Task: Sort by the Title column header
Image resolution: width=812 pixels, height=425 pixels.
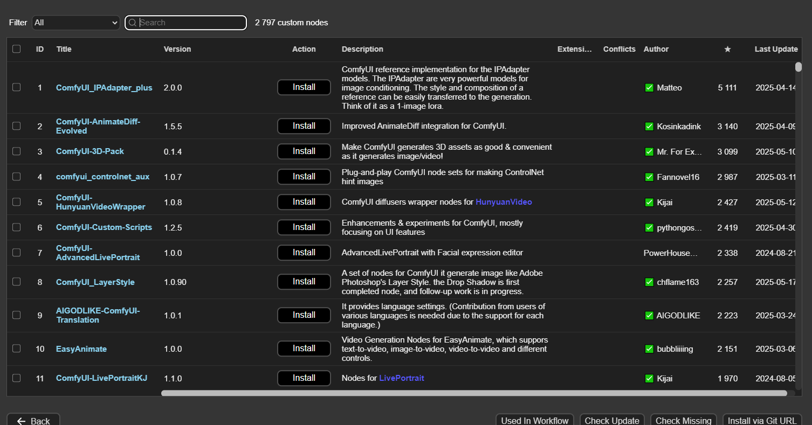Action: pos(64,49)
